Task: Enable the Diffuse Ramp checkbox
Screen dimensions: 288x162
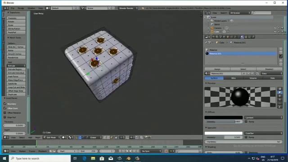Action: coord(246,121)
